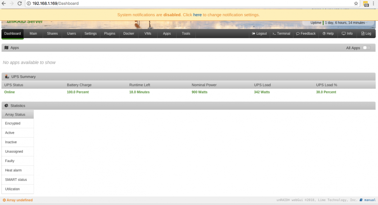
Task: Click the Nominal Power column header
Action: [204, 85]
